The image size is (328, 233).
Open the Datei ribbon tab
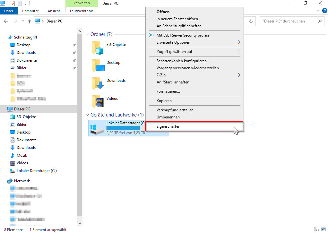(x=9, y=11)
